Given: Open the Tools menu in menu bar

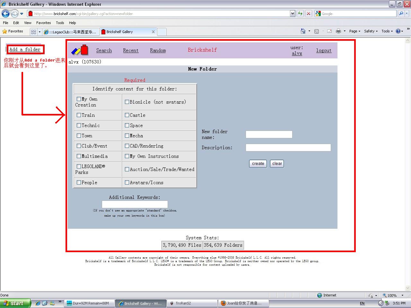Looking at the screenshot, I should (60, 23).
